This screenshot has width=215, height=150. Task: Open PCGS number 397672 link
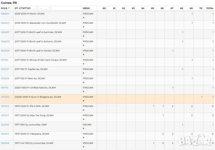tap(5, 106)
